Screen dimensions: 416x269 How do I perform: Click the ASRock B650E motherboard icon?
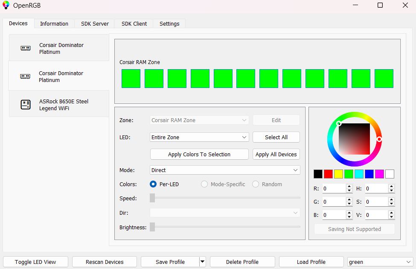coord(26,105)
